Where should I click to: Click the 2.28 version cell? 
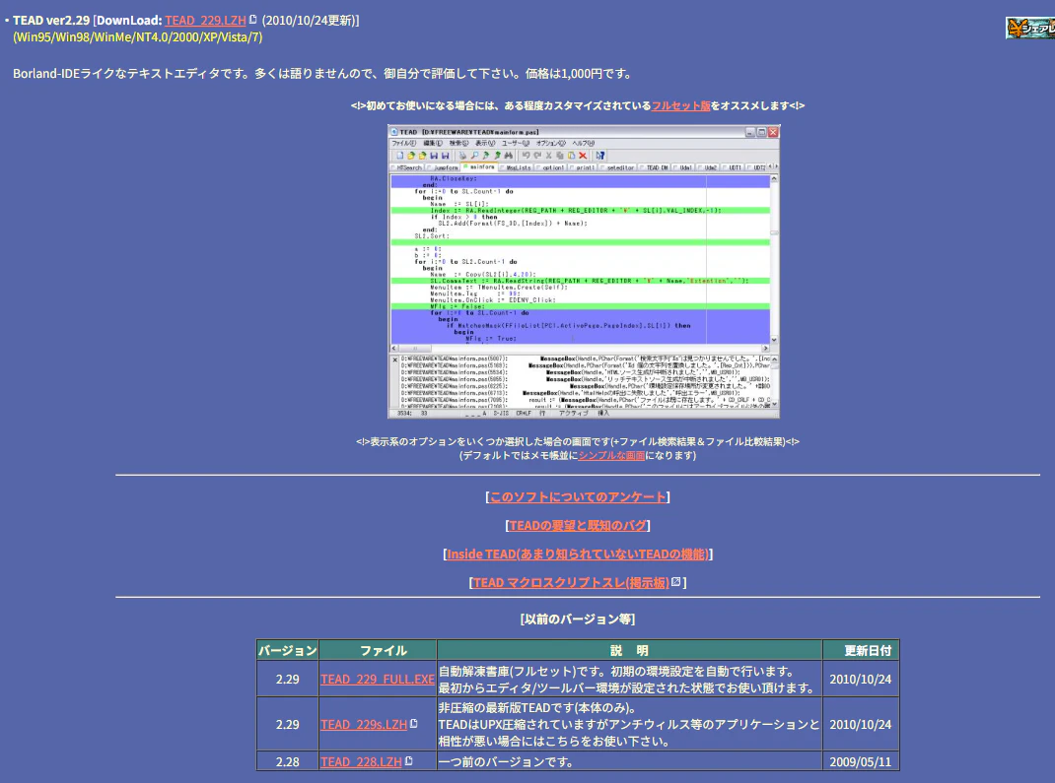click(x=287, y=762)
